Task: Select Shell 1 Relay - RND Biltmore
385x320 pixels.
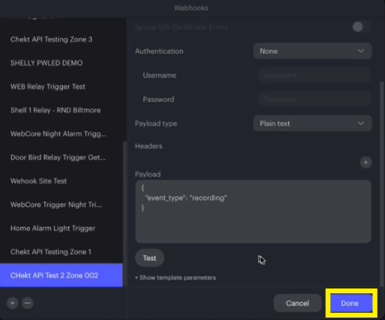Action: pos(61,110)
